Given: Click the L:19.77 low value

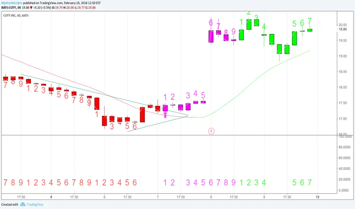Looking at the screenshot, I should point(80,8).
